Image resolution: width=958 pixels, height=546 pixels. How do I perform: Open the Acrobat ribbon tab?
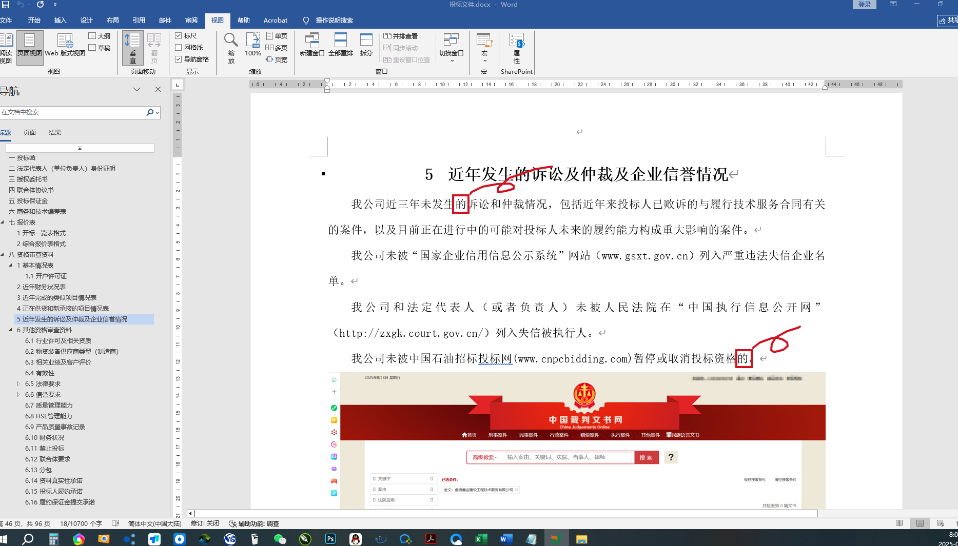[276, 21]
